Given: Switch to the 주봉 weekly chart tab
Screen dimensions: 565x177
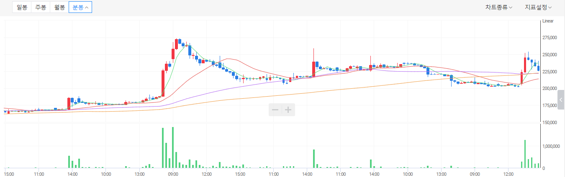Looking at the screenshot, I should tap(41, 7).
